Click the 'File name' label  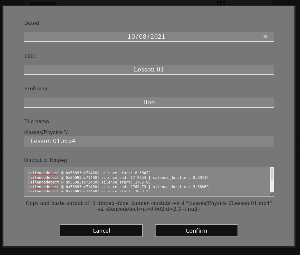(x=36, y=121)
